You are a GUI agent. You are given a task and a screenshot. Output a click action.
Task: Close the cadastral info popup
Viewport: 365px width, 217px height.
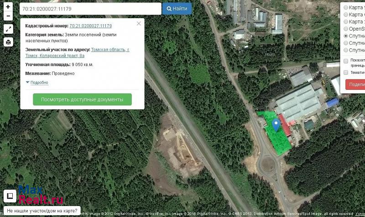pos(139,24)
